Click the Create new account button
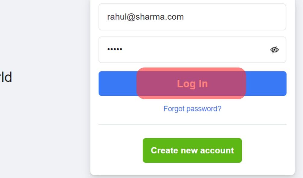The image size is (303, 178). pyautogui.click(x=192, y=150)
